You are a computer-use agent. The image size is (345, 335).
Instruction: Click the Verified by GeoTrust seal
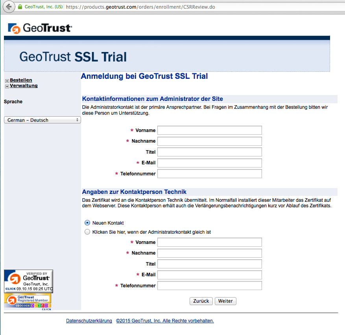click(28, 281)
